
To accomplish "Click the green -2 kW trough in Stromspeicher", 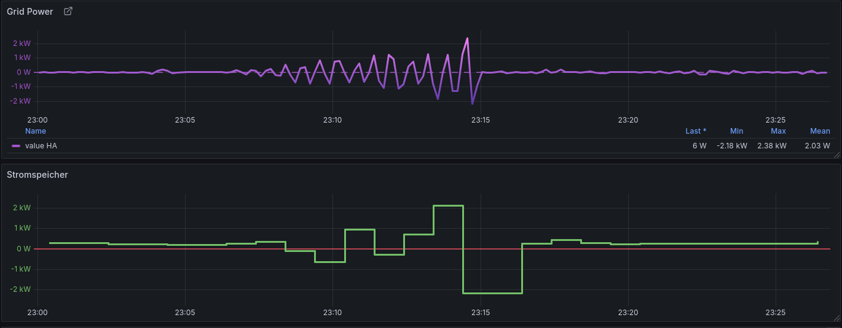I will tap(492, 293).
